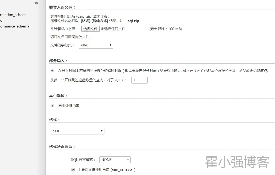
Task: Click the 选择文件 choose file button
Action: (x=90, y=29)
